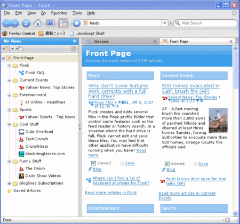Collapse the Funny Stuff folder
Image resolution: width=240 pixels, height=224 pixels.
[x=9, y=162]
